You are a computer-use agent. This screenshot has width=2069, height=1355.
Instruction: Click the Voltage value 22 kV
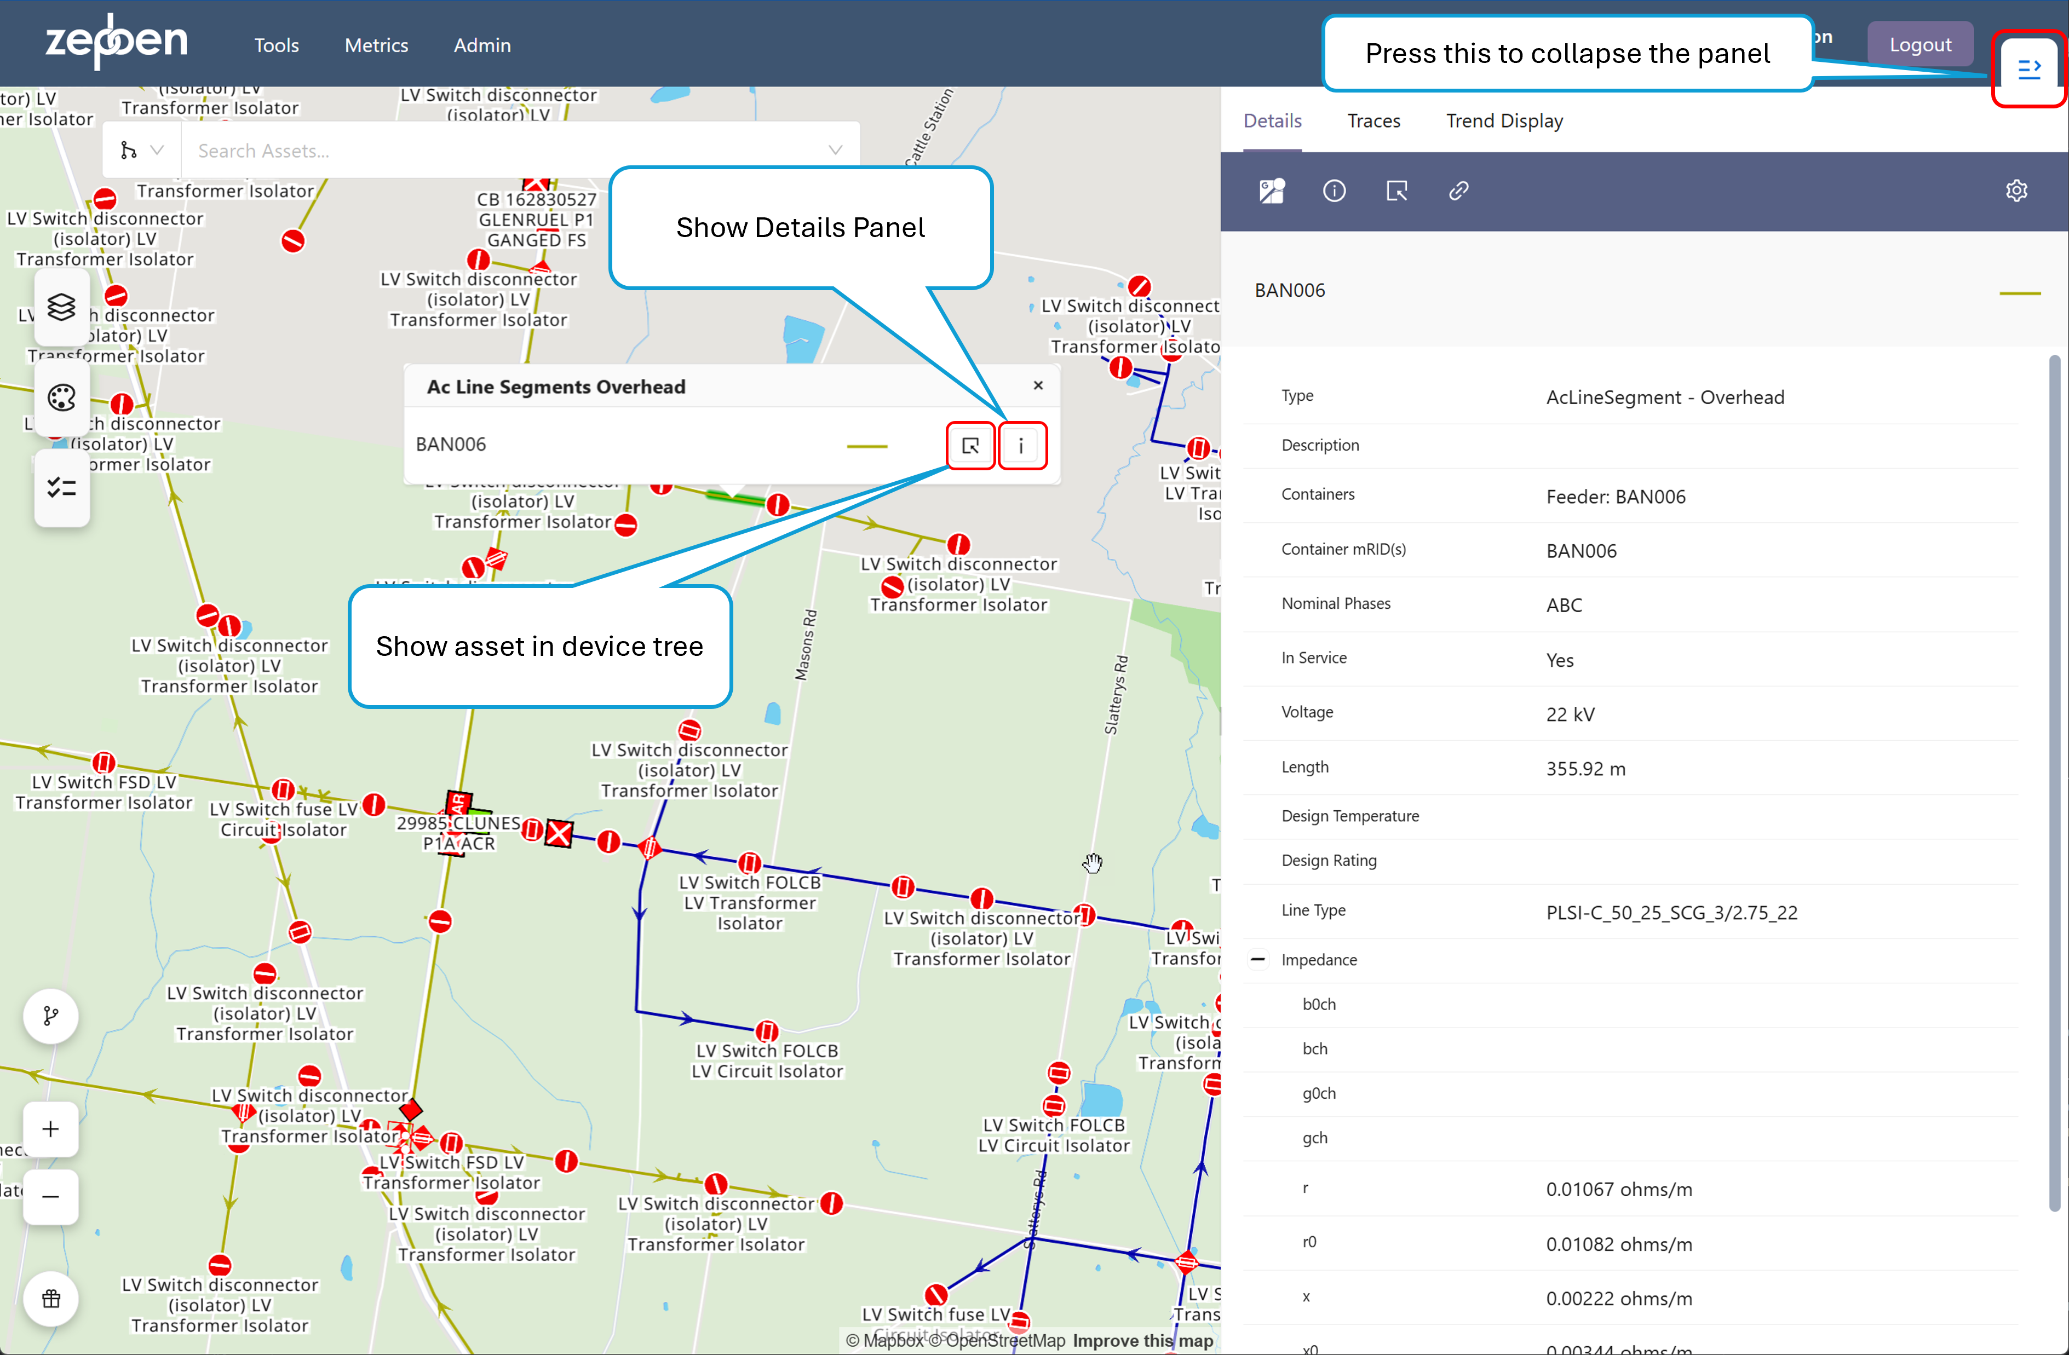(1570, 714)
